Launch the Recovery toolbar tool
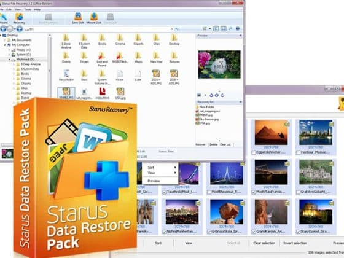344x258 pixels. [19, 18]
